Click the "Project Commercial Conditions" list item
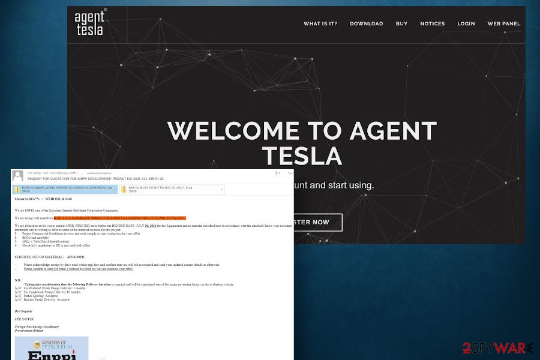This screenshot has height=360, width=540. [77, 233]
